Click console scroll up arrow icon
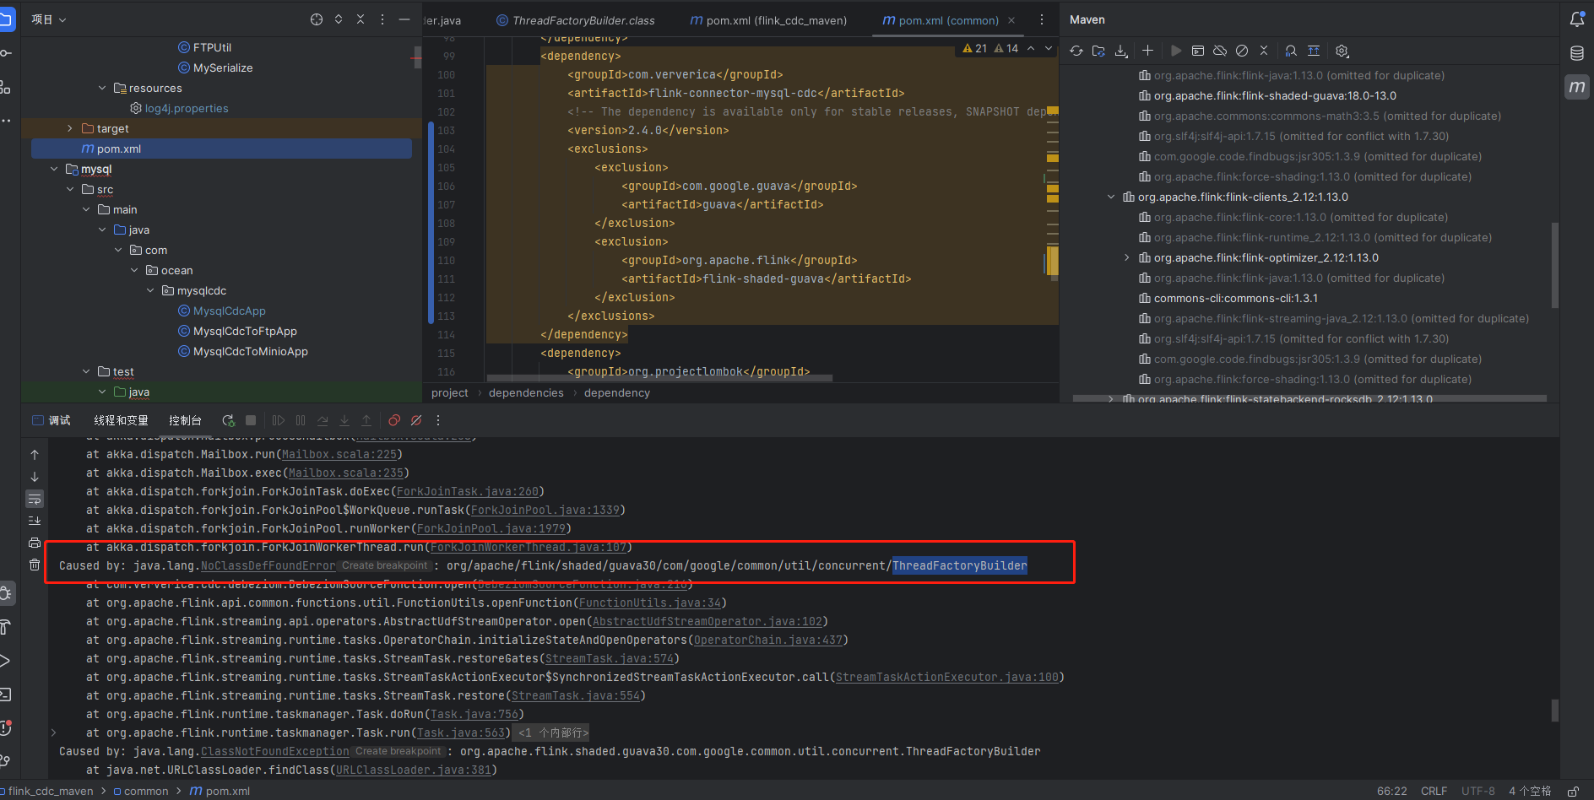The image size is (1594, 800). coord(35,455)
